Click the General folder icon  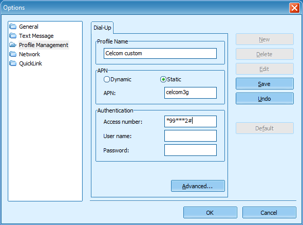click(x=13, y=27)
